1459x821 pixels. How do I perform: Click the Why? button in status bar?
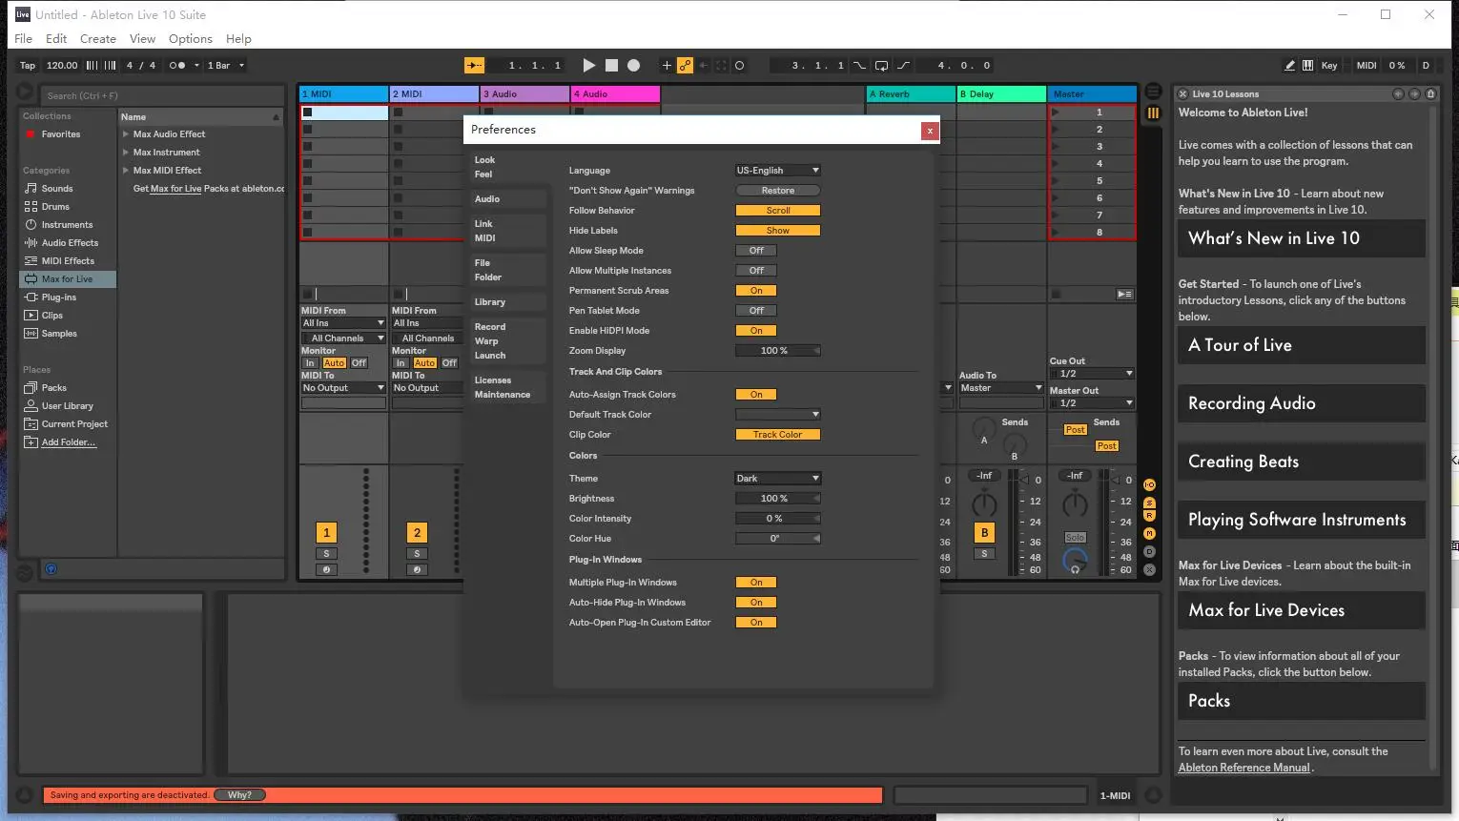click(239, 794)
